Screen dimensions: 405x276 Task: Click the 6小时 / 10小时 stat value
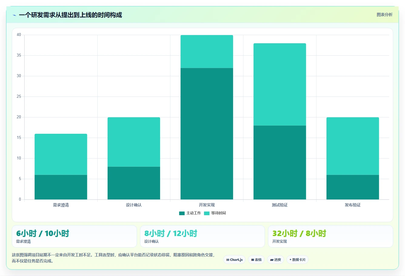43,233
